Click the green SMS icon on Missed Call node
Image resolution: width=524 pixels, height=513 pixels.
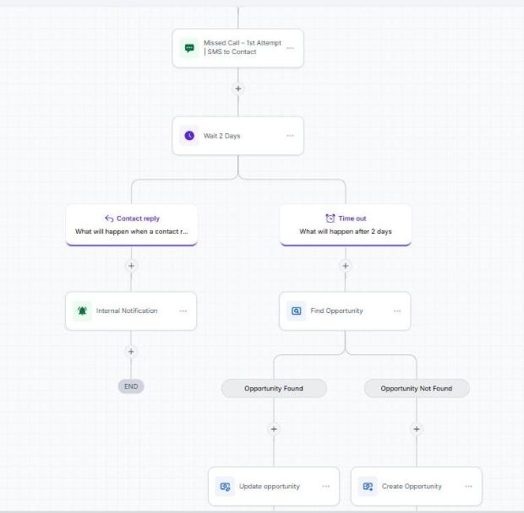click(x=189, y=48)
